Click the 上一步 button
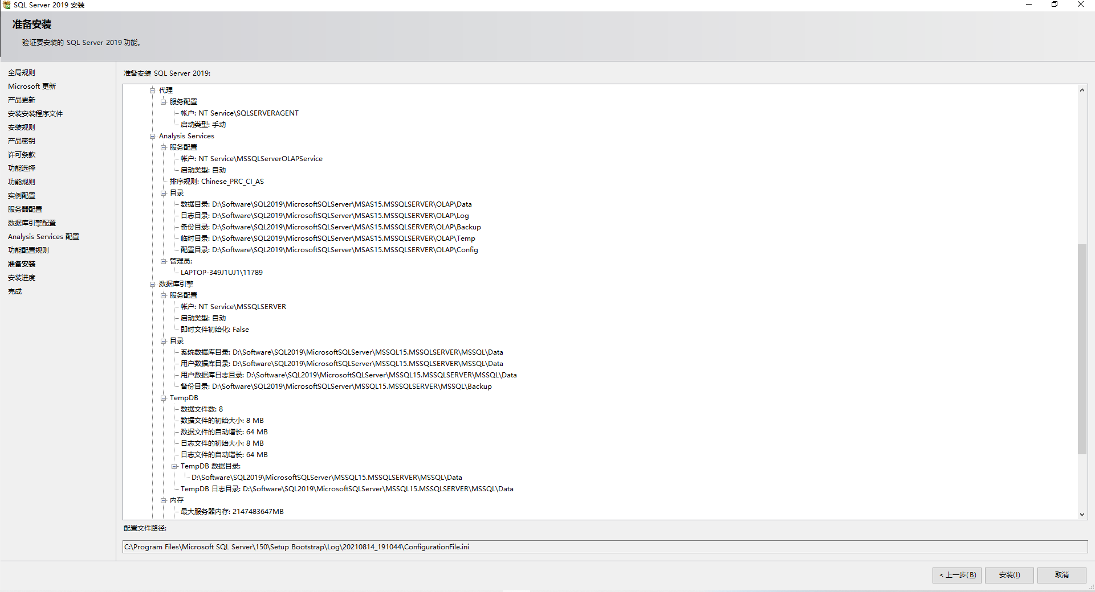 956,575
